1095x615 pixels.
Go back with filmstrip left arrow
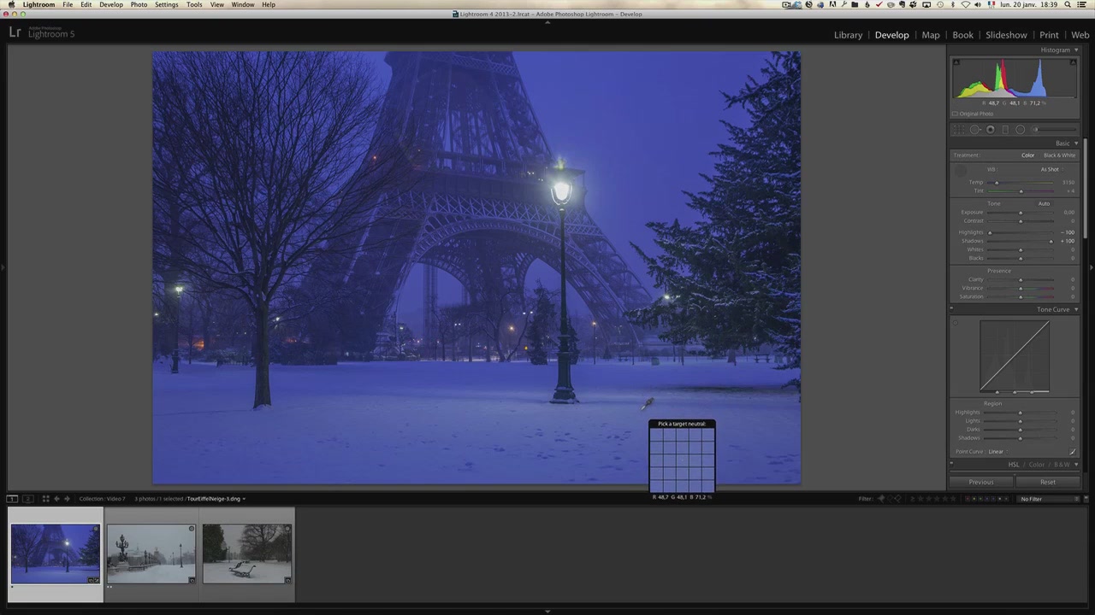(56, 499)
